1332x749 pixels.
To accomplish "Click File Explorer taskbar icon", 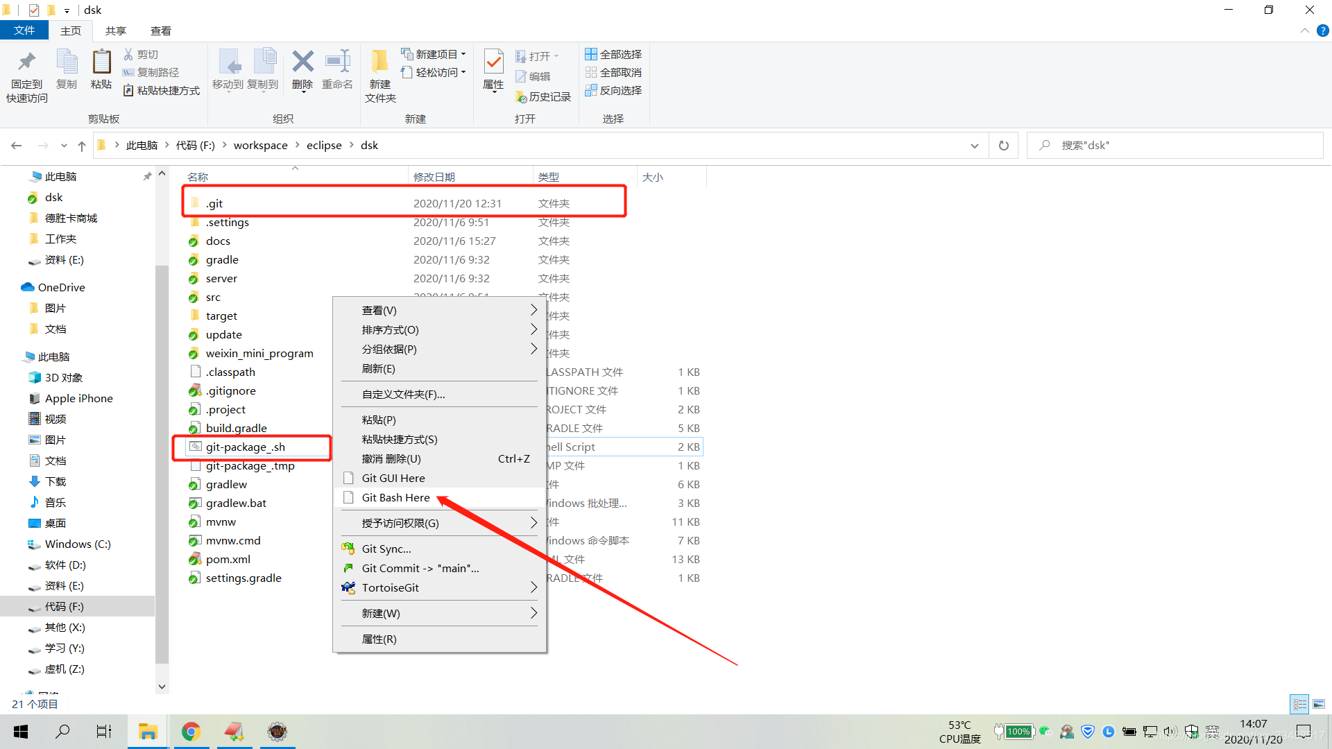I will 146,731.
